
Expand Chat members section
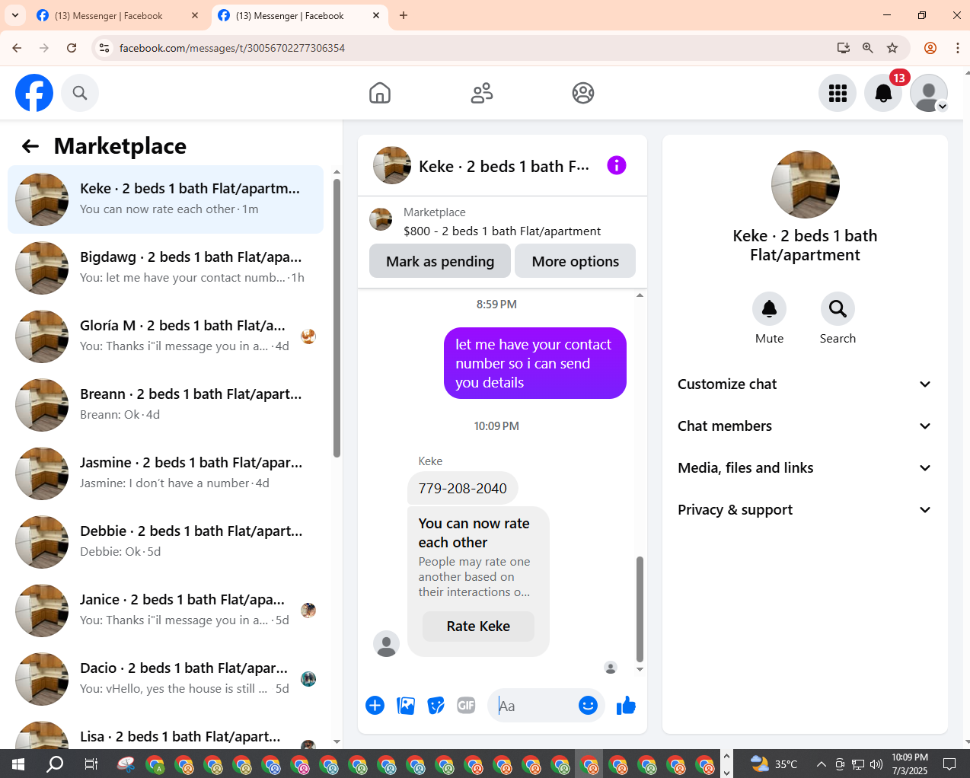point(805,426)
